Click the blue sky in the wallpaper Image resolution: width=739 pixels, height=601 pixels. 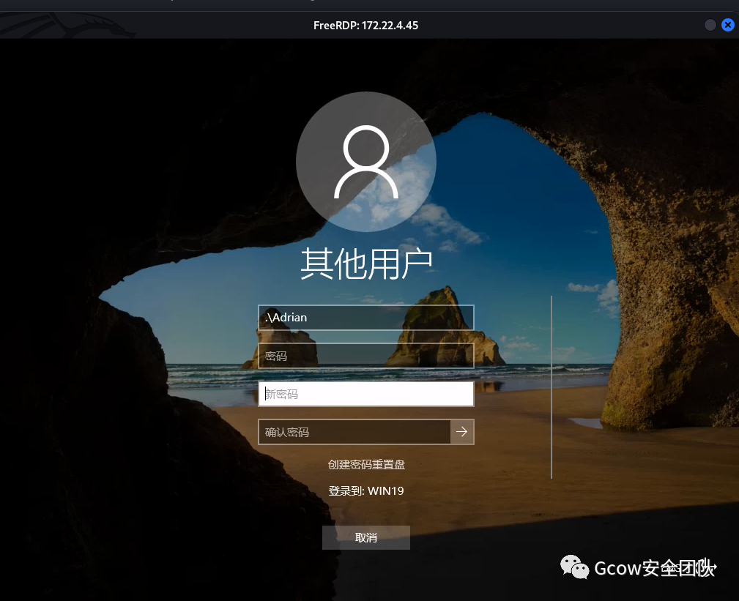513,183
